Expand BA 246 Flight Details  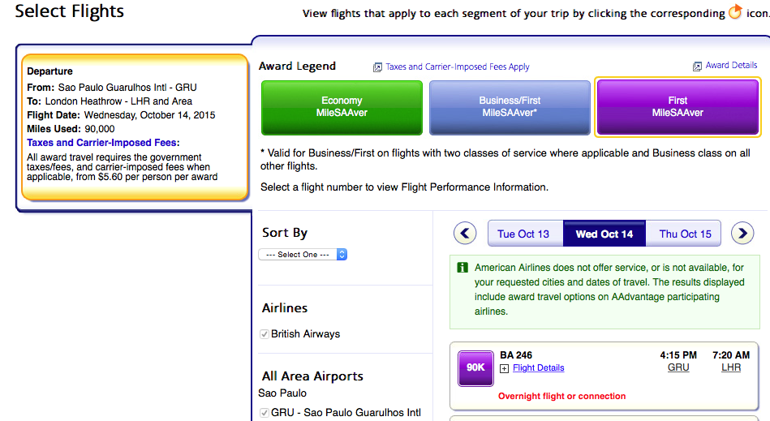point(538,367)
